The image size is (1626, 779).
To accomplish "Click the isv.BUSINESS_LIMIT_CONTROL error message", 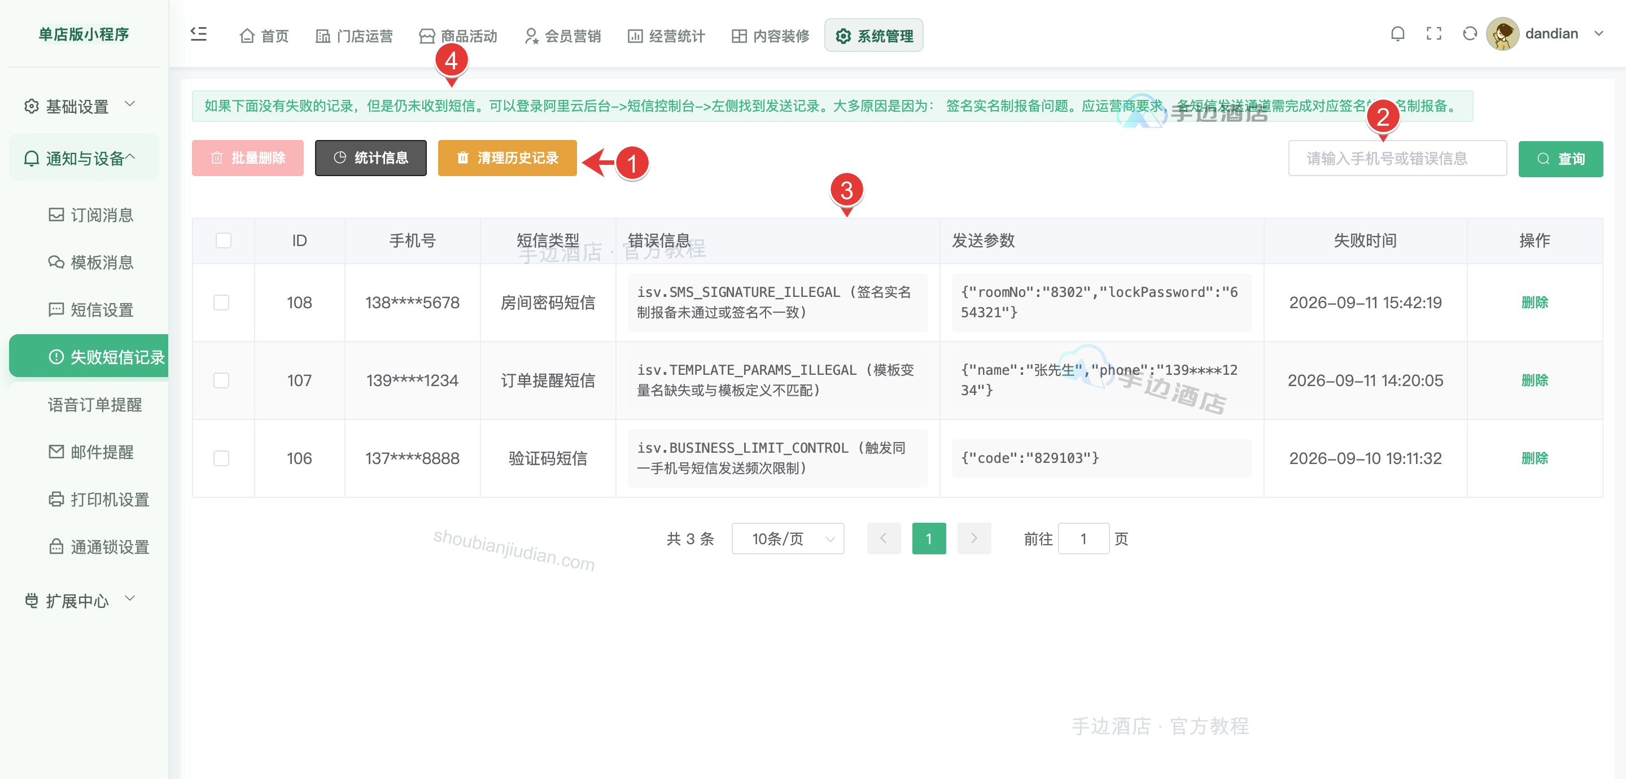I will pyautogui.click(x=777, y=458).
